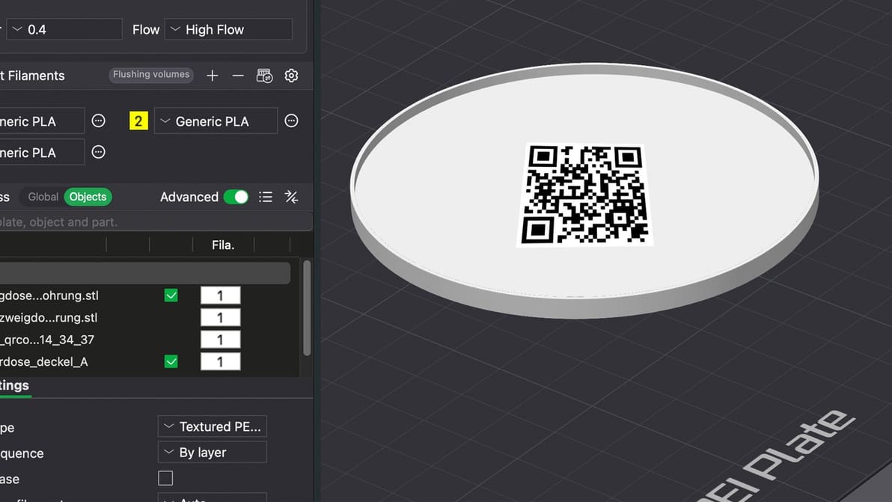The image size is (892, 502).
Task: Open the By layer print sequence dropdown
Action: point(212,452)
